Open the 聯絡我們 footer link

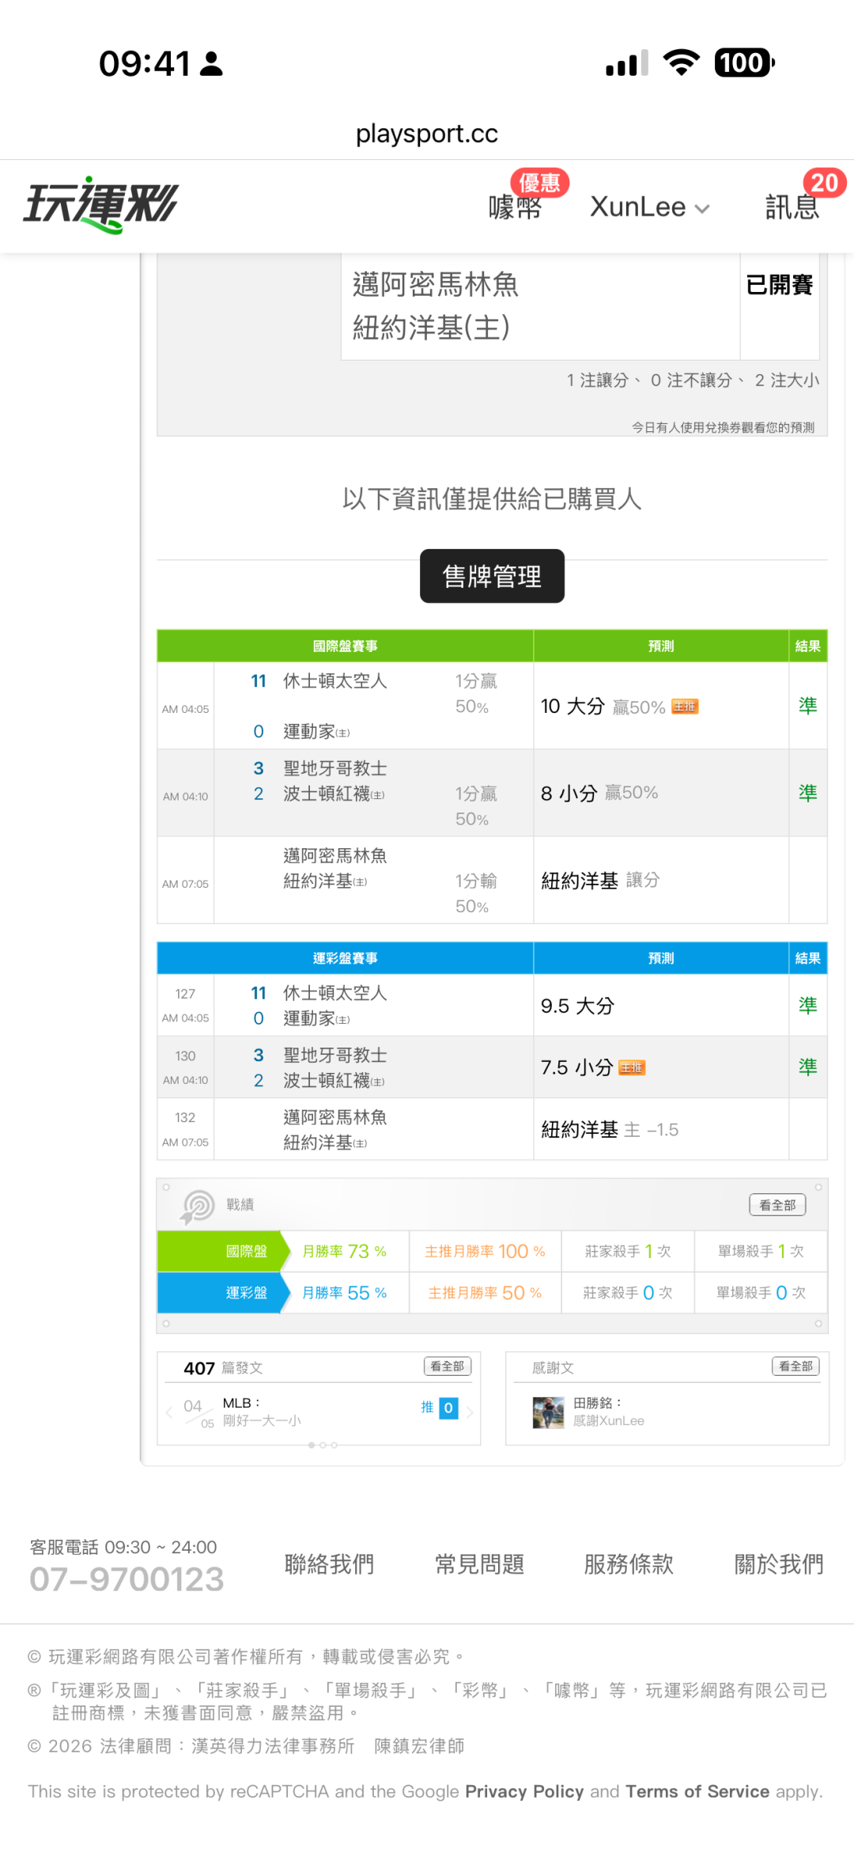(329, 1564)
